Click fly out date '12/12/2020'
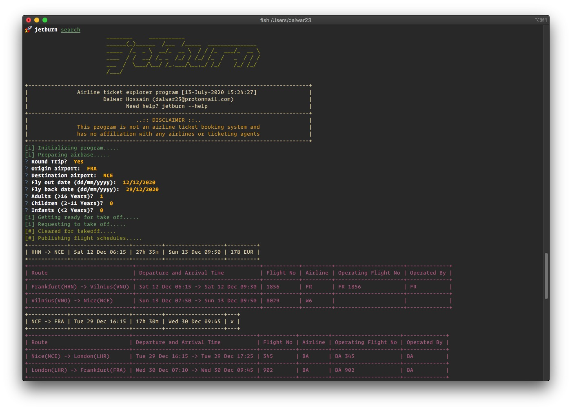 139,183
